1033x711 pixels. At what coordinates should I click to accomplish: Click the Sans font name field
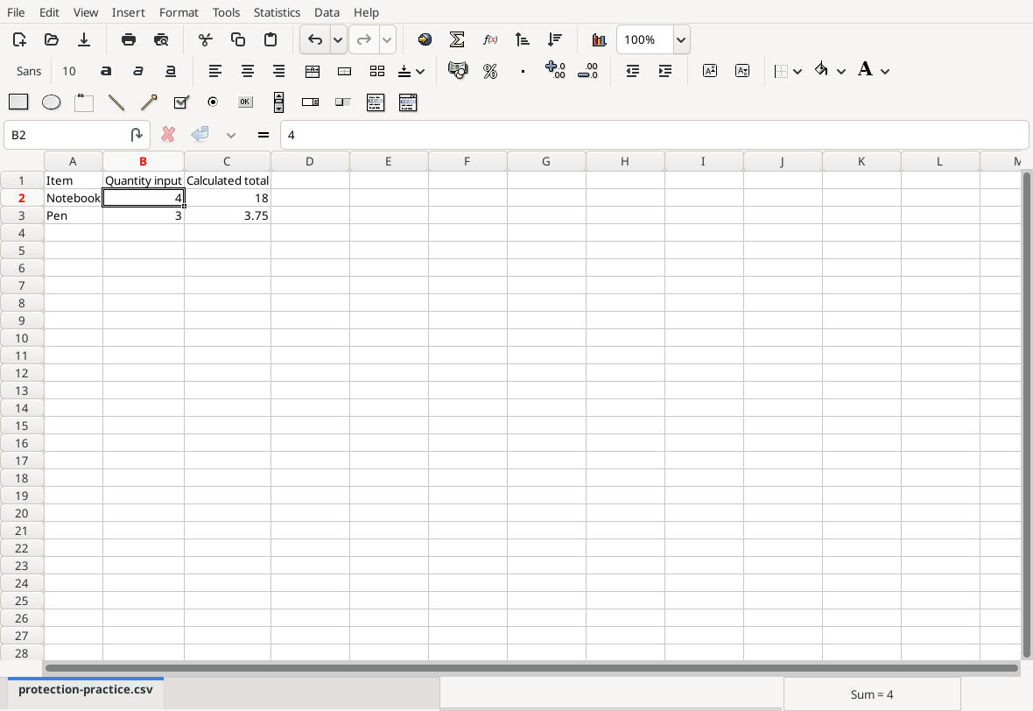pyautogui.click(x=29, y=71)
